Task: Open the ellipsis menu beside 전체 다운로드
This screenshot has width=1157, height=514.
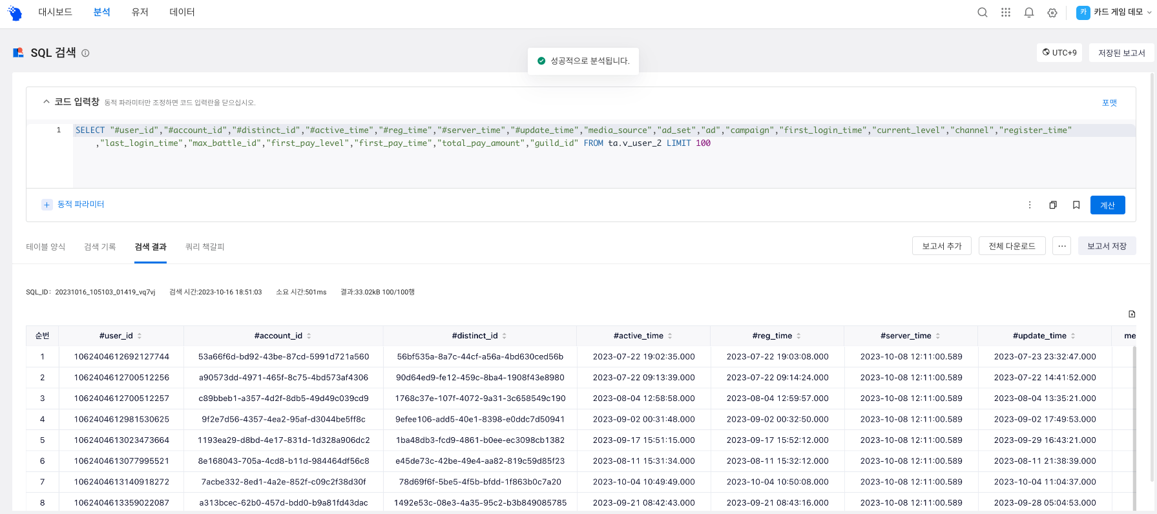Action: coord(1061,246)
